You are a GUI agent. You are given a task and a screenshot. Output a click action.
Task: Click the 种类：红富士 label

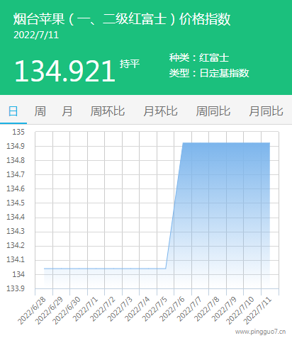click(199, 58)
